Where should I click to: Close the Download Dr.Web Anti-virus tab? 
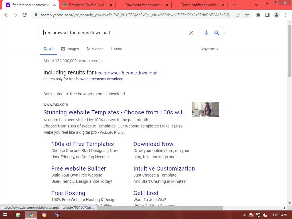[111, 5]
